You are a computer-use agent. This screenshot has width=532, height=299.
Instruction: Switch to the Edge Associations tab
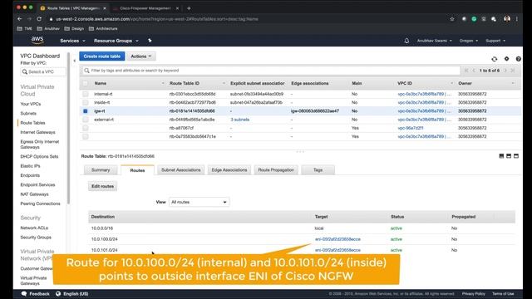coord(229,169)
